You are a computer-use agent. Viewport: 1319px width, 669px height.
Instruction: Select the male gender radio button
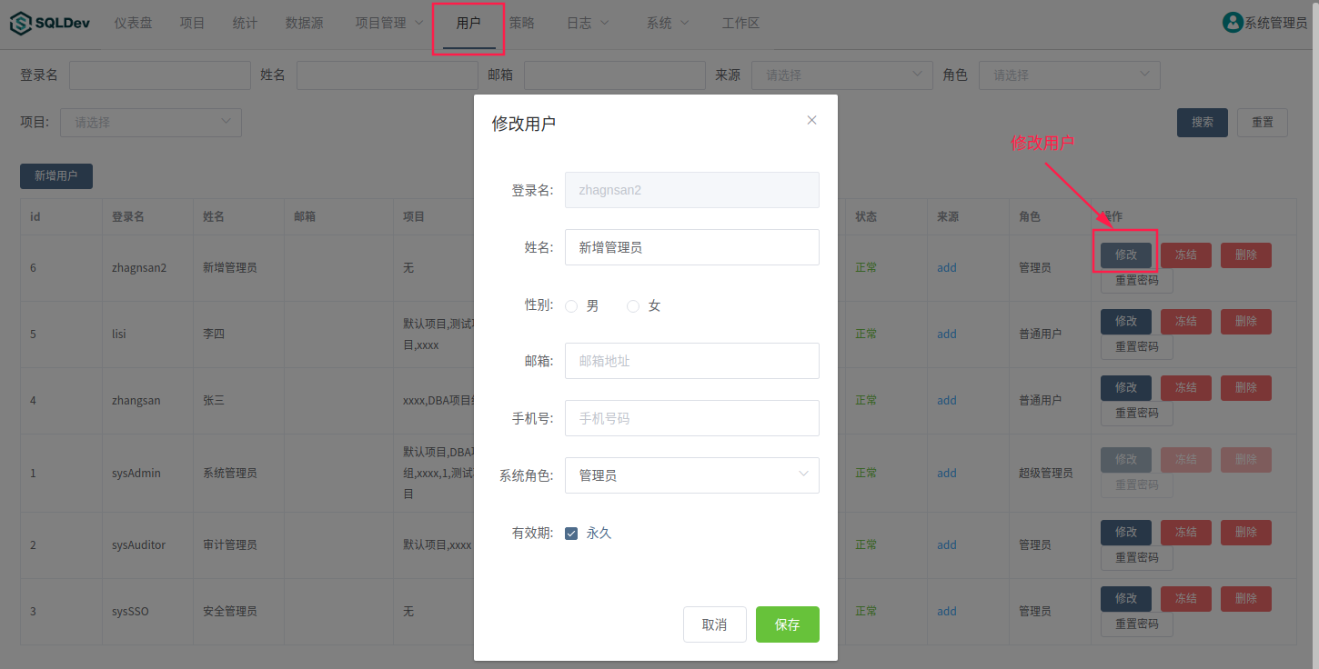coord(571,306)
